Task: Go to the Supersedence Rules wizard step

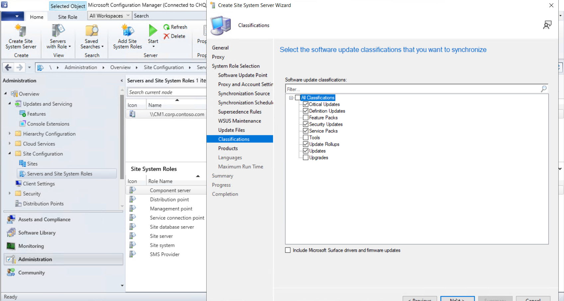Action: click(x=240, y=112)
